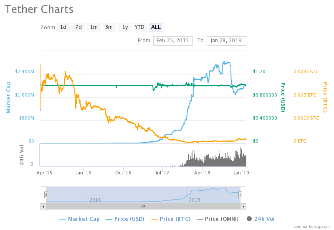
Task: Select the ALL zoom button
Action: pyautogui.click(x=156, y=27)
